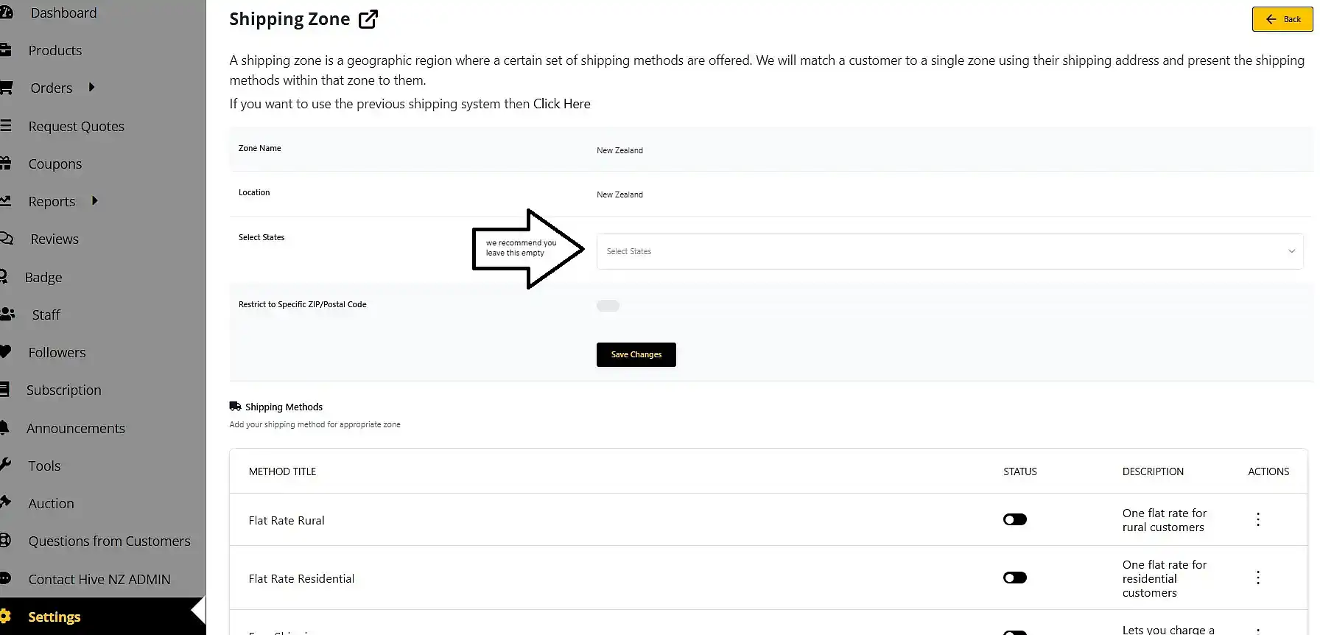Toggle Flat Rate Rural status switch

(x=1014, y=519)
